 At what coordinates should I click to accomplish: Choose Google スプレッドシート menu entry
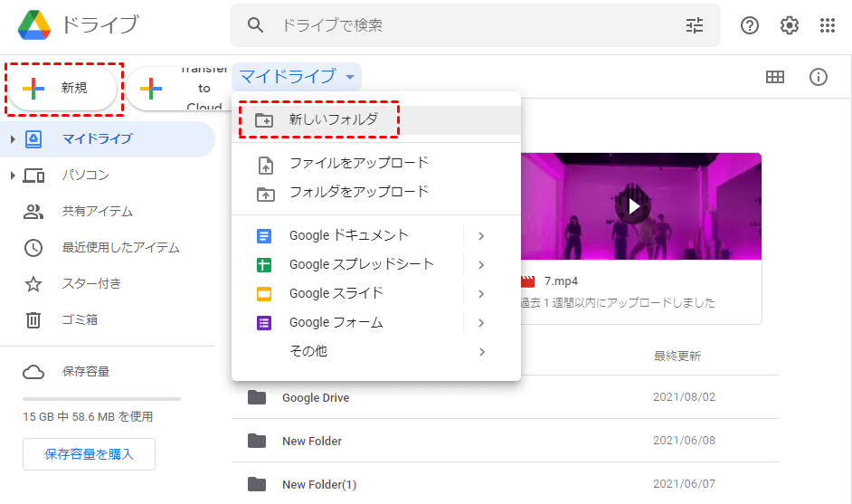(x=361, y=265)
